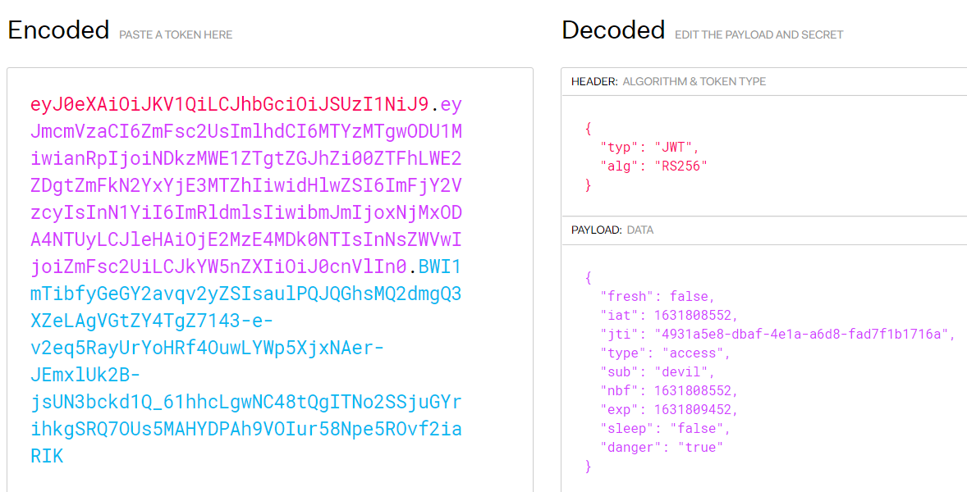Image resolution: width=967 pixels, height=492 pixels.
Task: Click the "Decoded" heading
Action: pyautogui.click(x=613, y=30)
